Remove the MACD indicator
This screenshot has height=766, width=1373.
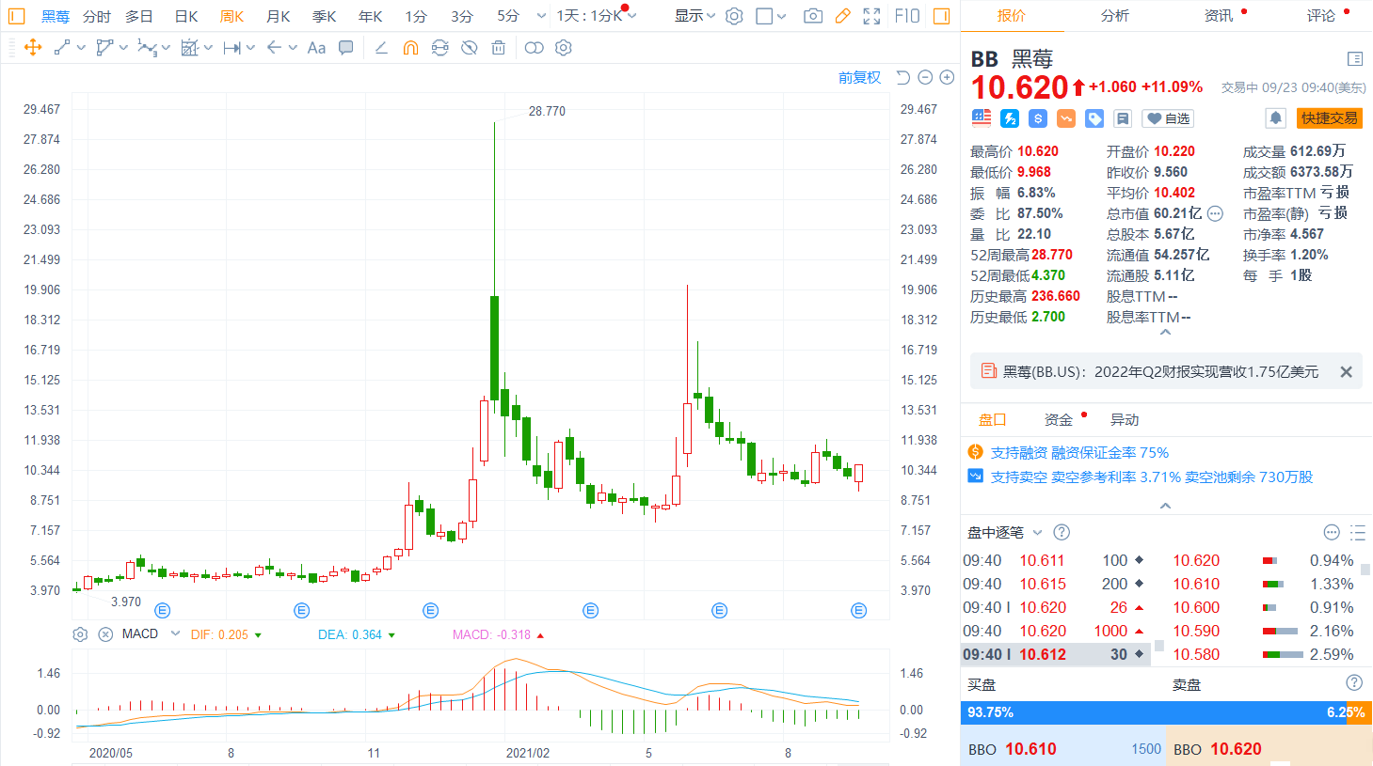(x=105, y=634)
